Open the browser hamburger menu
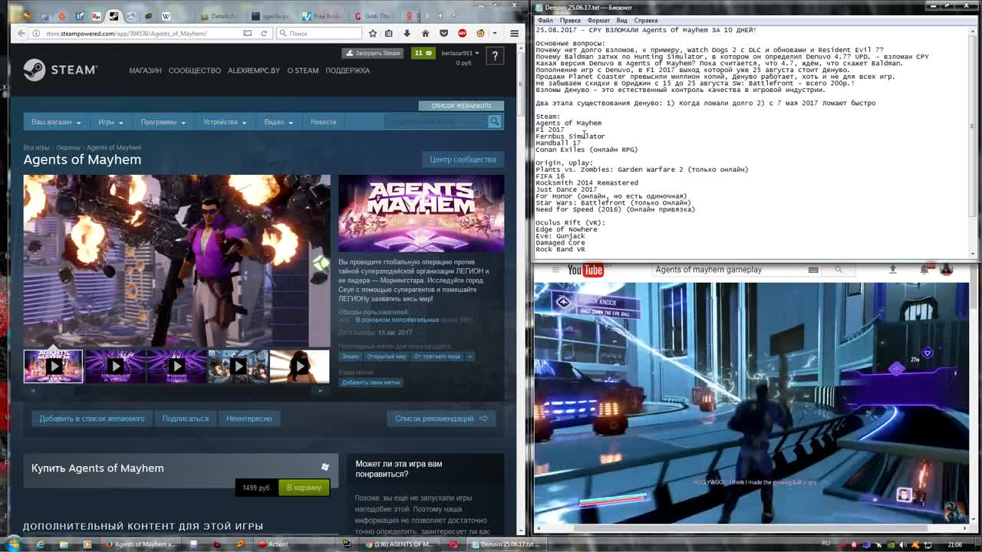The image size is (982, 552). pos(514,33)
